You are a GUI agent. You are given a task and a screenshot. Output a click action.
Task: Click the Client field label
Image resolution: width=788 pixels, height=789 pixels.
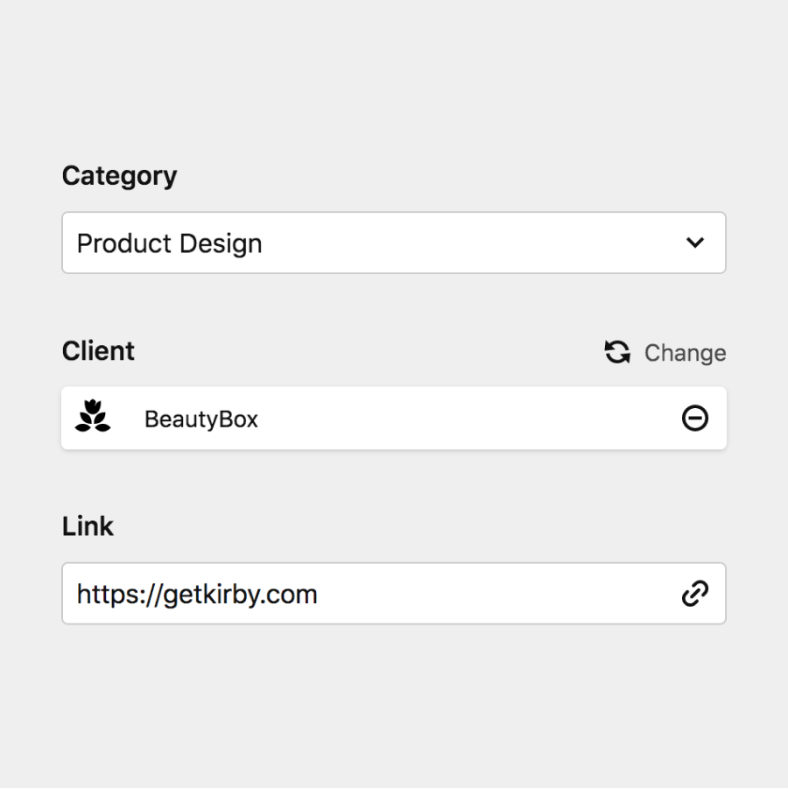click(x=98, y=351)
